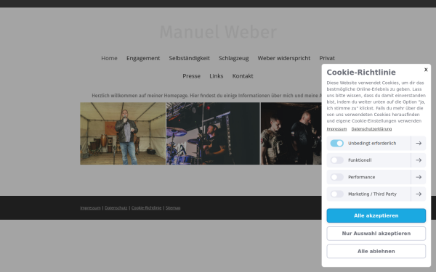Open footer Sitemap link
The height and width of the screenshot is (272, 436).
pyautogui.click(x=173, y=207)
